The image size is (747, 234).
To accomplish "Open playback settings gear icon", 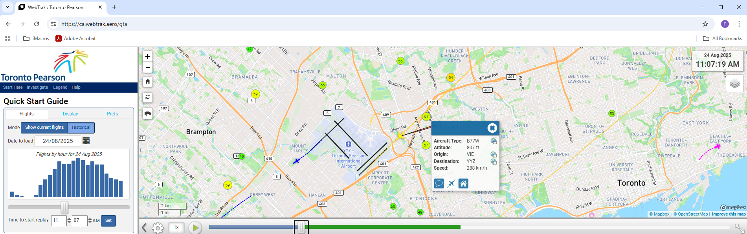I will coord(158,228).
